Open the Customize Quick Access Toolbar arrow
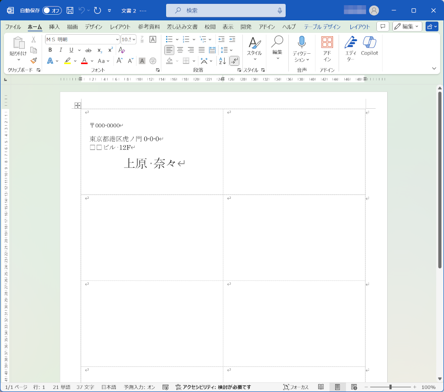Screen dimensions: 444x392 (109, 10)
